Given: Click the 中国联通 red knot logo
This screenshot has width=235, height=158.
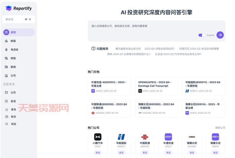Looking at the screenshot, I should (145, 137).
